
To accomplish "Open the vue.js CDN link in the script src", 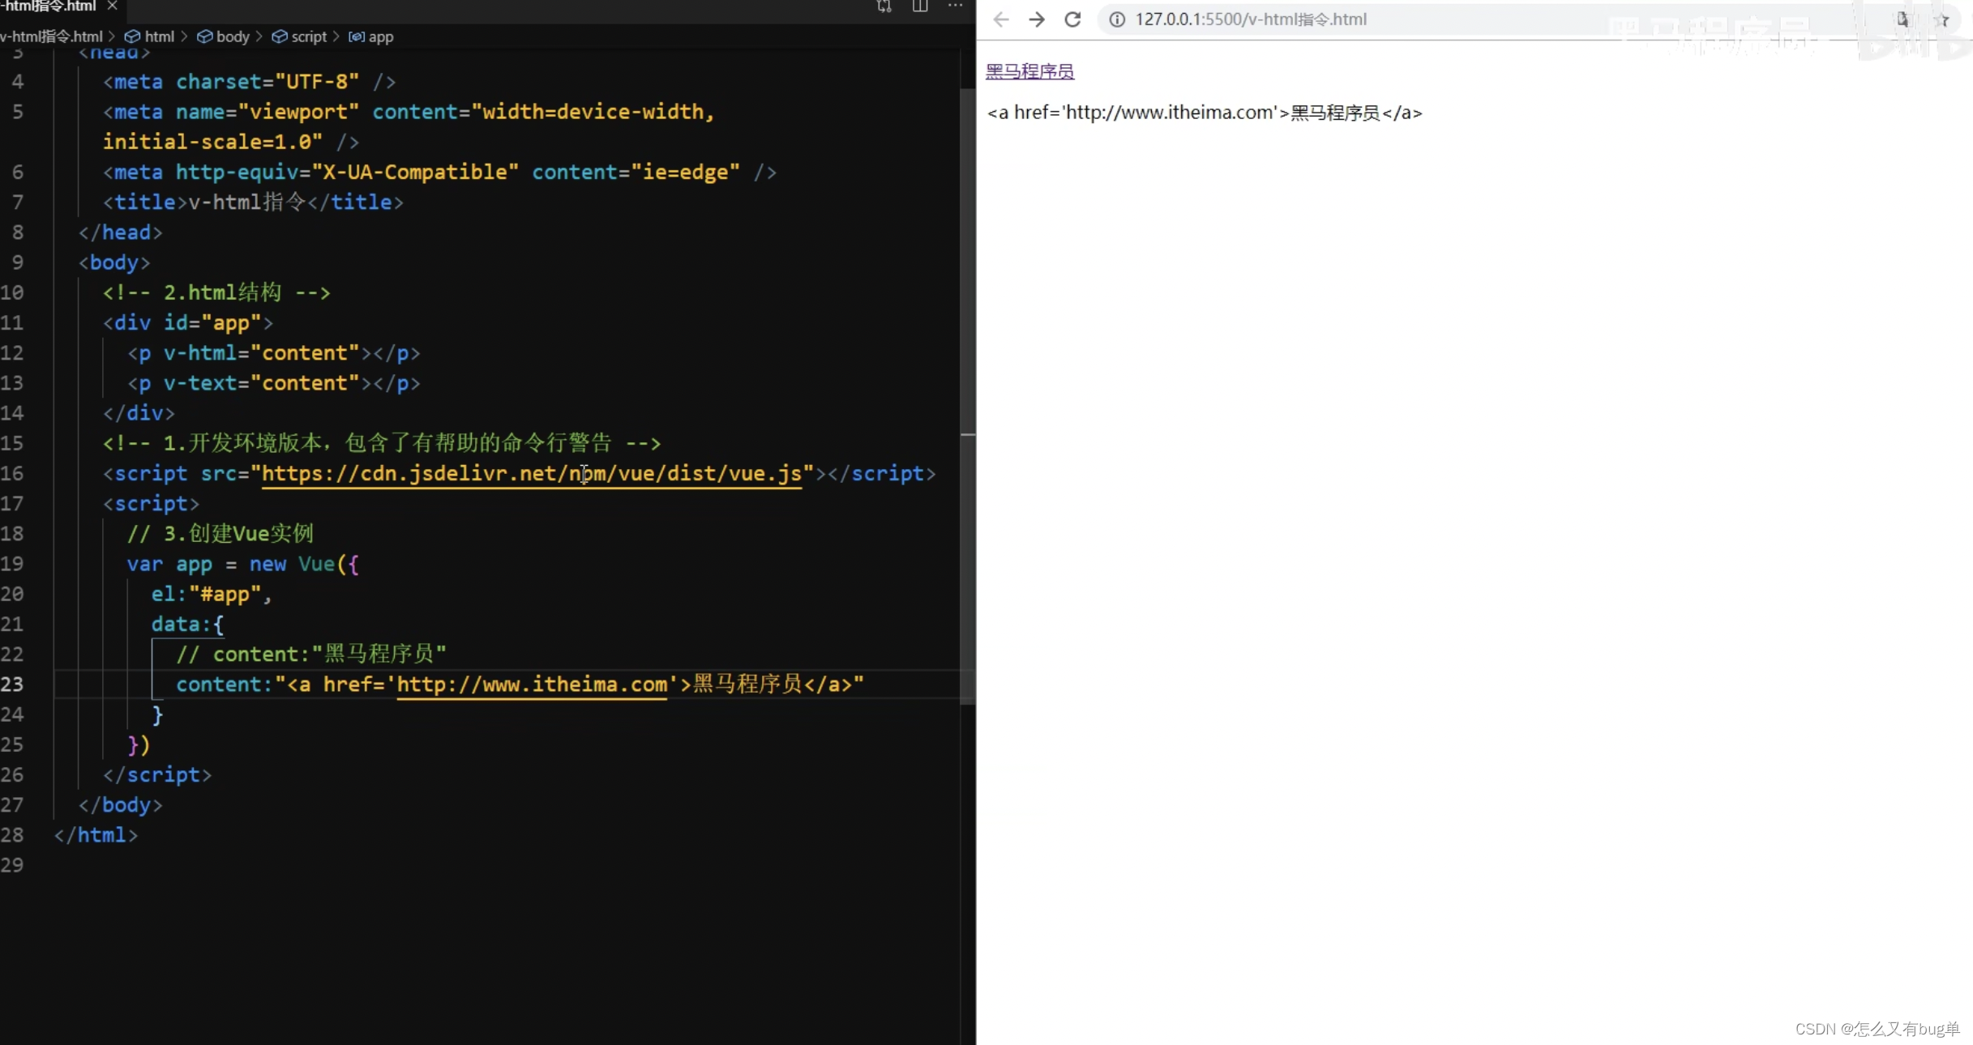I will click(x=532, y=473).
